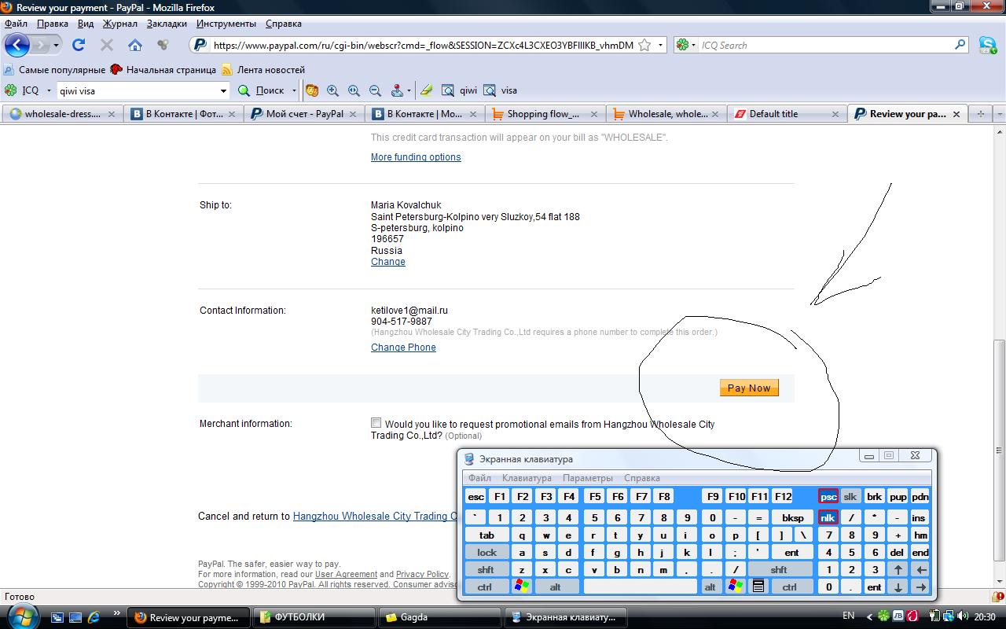The width and height of the screenshot is (1006, 629).
Task: Toggle the nlk key on the on-screen keyboard
Action: 828,517
